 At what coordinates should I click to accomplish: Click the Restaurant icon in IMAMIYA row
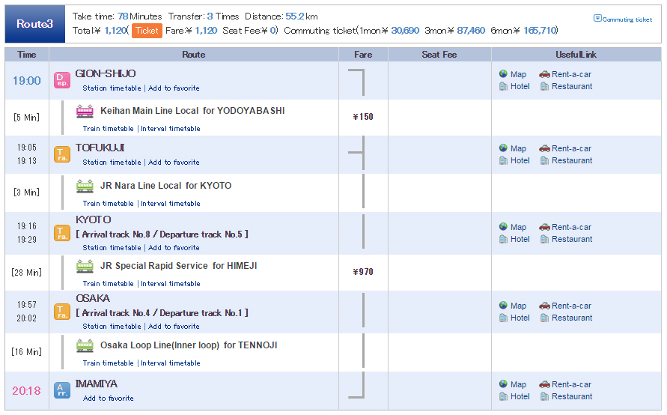point(544,396)
